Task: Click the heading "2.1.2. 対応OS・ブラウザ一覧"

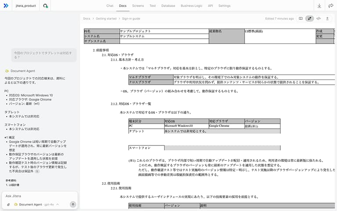Action: click(131, 104)
